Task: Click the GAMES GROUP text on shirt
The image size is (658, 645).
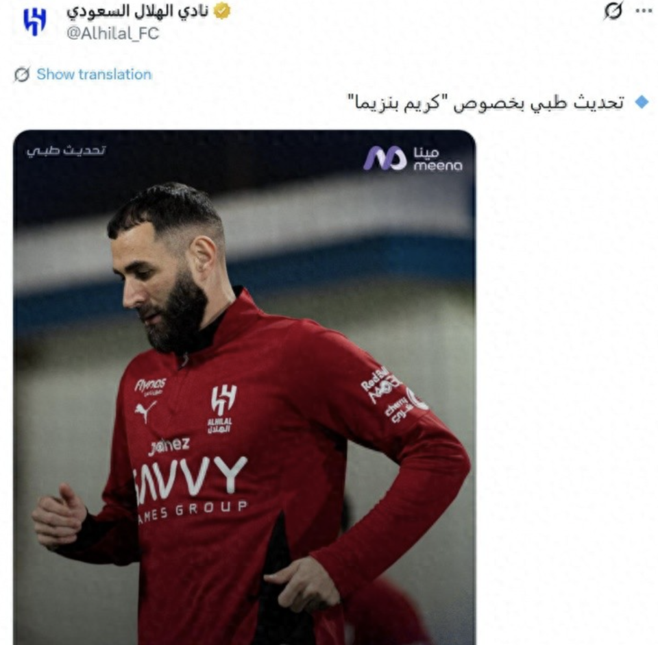Action: click(x=193, y=512)
